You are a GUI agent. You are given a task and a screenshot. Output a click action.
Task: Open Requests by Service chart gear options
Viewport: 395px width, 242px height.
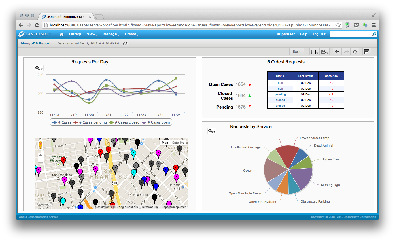point(212,131)
